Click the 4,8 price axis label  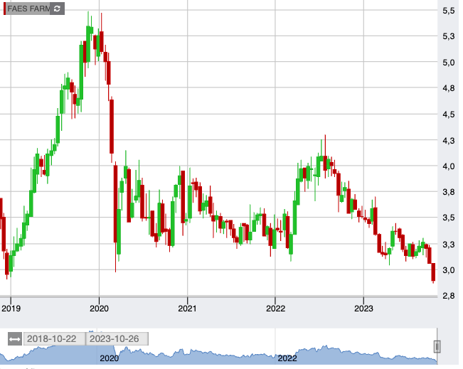tap(449, 88)
